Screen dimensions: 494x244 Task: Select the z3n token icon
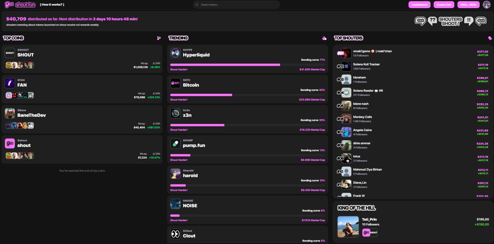(175, 113)
